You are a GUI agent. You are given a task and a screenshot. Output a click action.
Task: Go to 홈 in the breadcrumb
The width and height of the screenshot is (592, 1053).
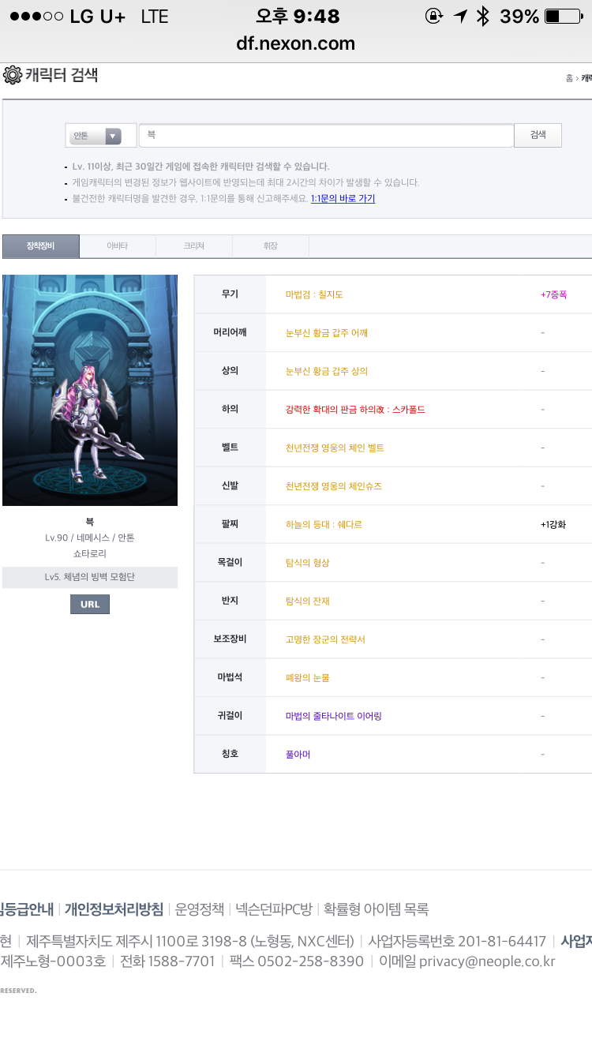(x=569, y=77)
